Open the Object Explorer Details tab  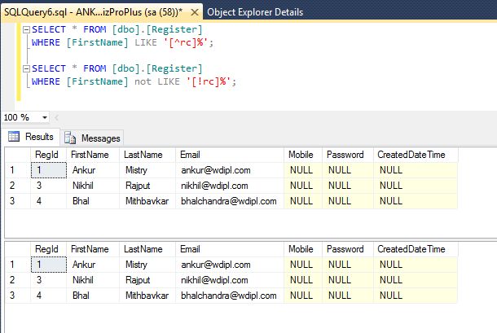(x=255, y=12)
